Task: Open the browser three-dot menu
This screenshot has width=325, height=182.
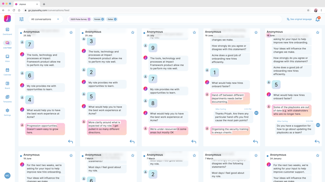Action: 321,10
